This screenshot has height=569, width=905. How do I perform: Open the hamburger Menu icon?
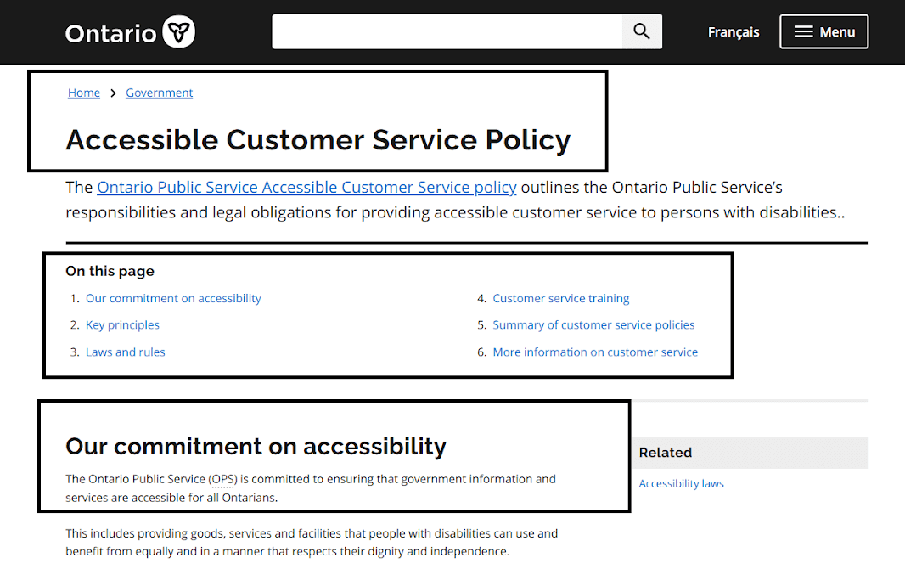pyautogui.click(x=801, y=31)
